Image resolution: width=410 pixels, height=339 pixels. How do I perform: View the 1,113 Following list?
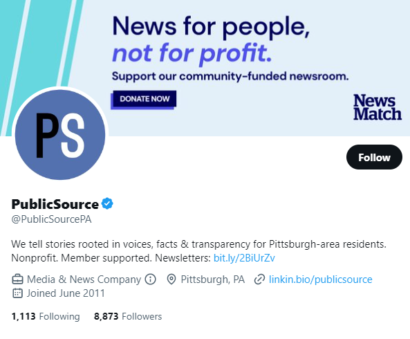(x=46, y=316)
